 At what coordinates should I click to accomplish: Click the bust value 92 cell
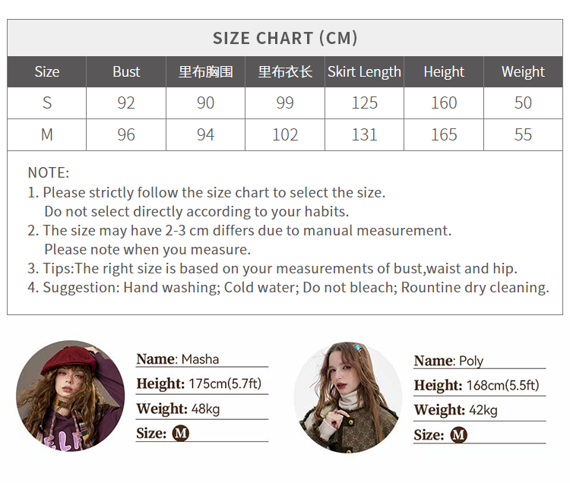[126, 103]
